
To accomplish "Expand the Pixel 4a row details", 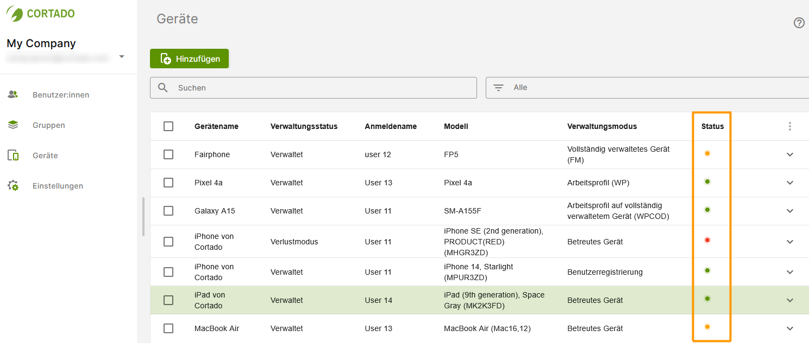I will point(790,183).
